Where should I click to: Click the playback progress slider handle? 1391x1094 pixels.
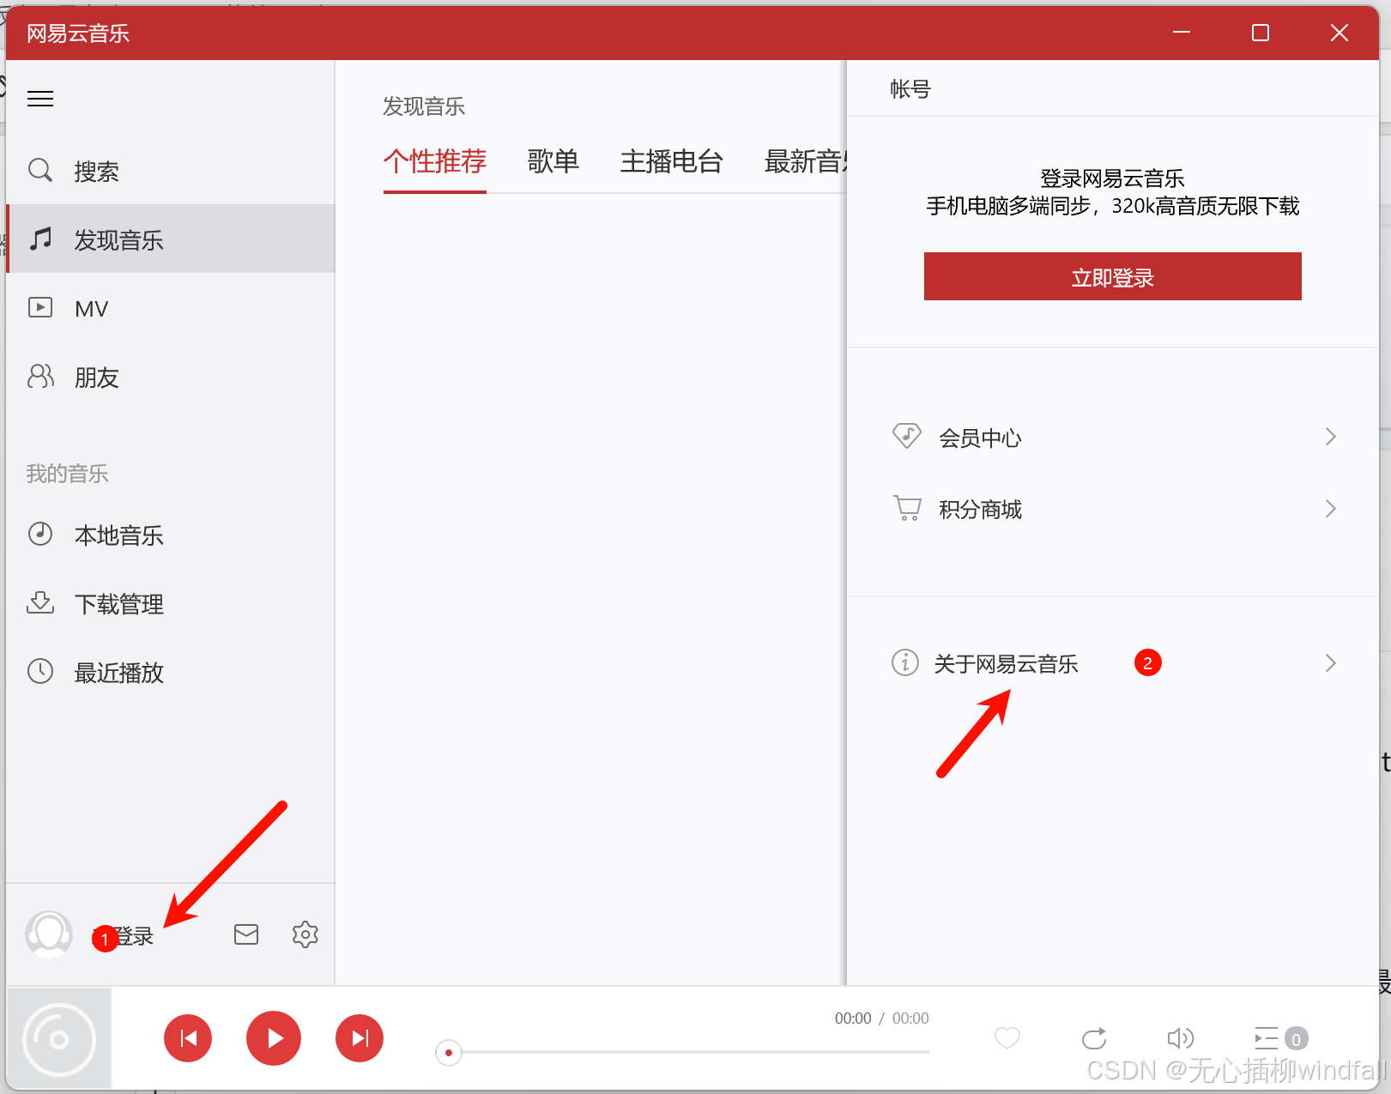click(x=449, y=1052)
